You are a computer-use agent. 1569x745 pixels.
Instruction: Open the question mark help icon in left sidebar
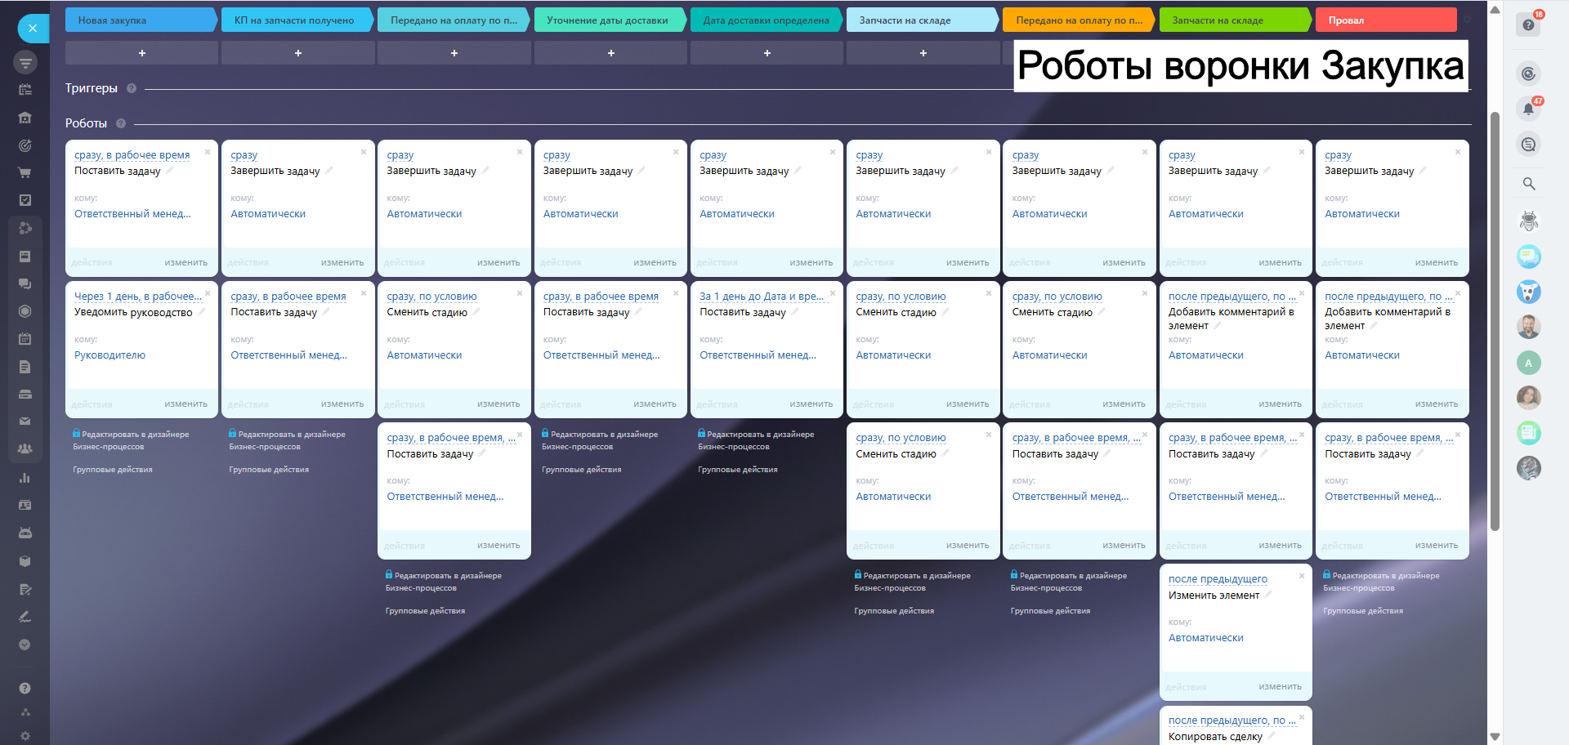pos(25,689)
